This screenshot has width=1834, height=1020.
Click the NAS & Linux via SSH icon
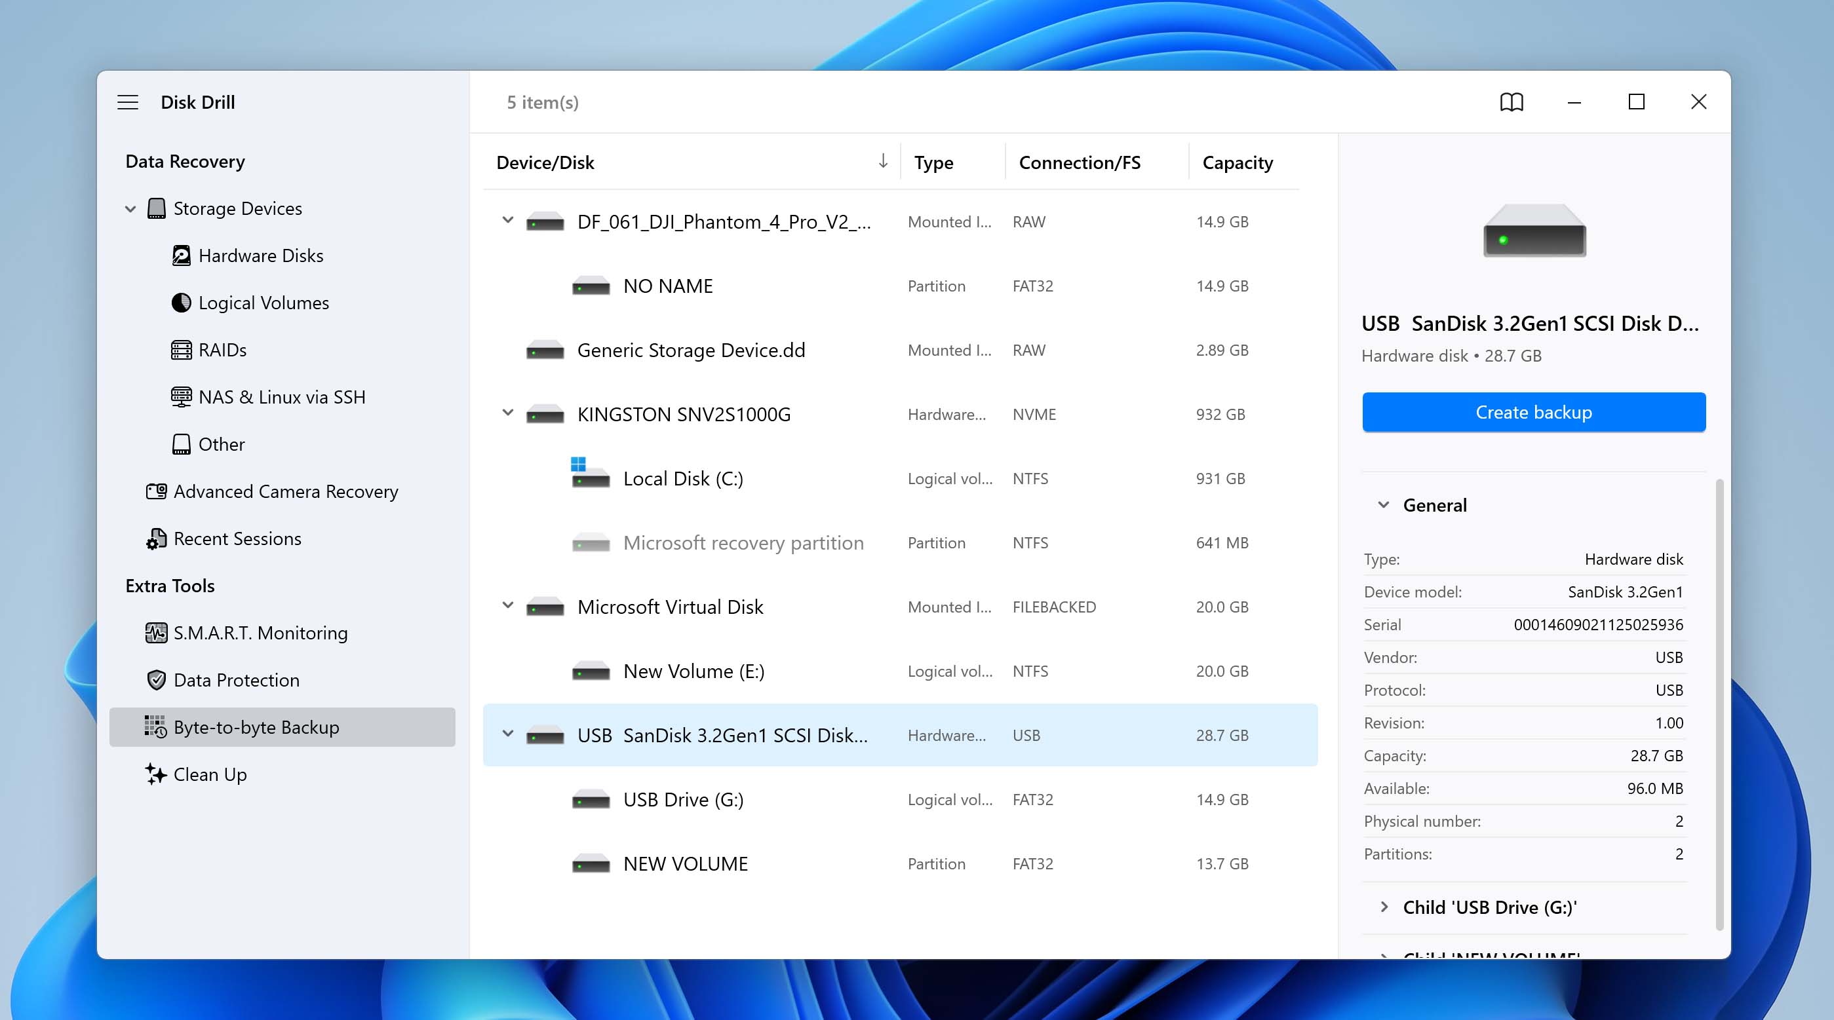[181, 397]
